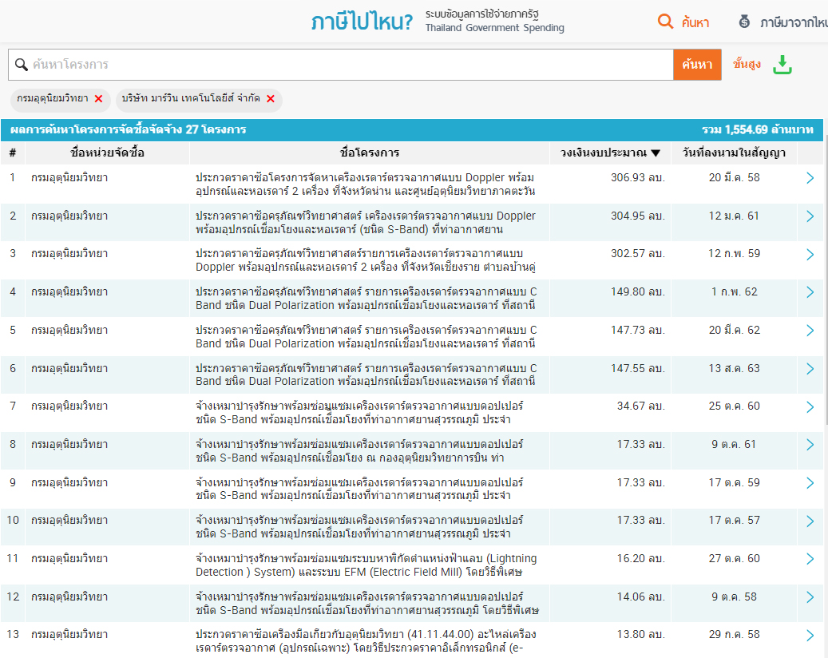Image resolution: width=828 pixels, height=658 pixels.
Task: Sort by วงเงินงบประมาณ column header
Action: pyautogui.click(x=610, y=153)
